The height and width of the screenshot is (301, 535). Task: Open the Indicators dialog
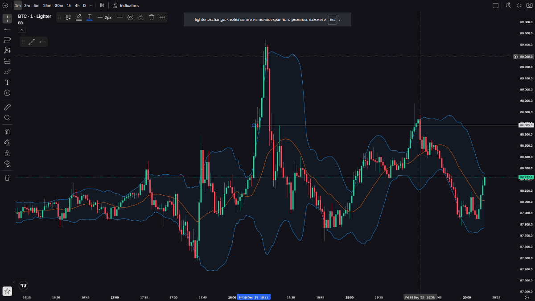tap(126, 5)
